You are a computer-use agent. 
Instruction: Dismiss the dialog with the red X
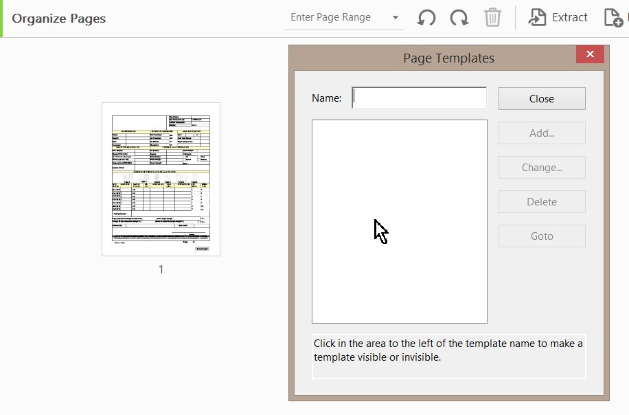pos(590,54)
